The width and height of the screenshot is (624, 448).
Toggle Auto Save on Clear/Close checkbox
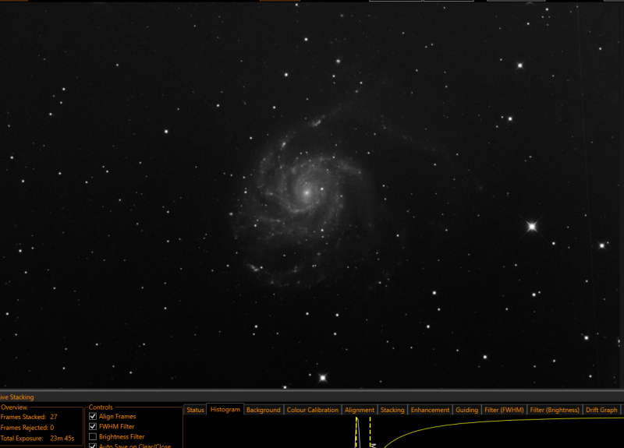(x=93, y=446)
